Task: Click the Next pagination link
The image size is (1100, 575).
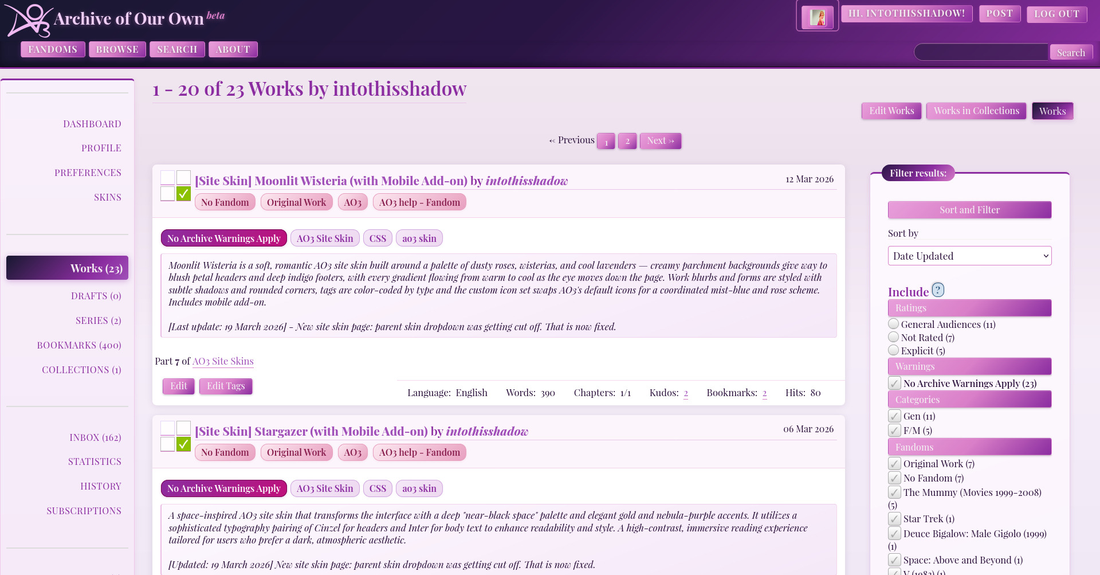Action: tap(661, 141)
